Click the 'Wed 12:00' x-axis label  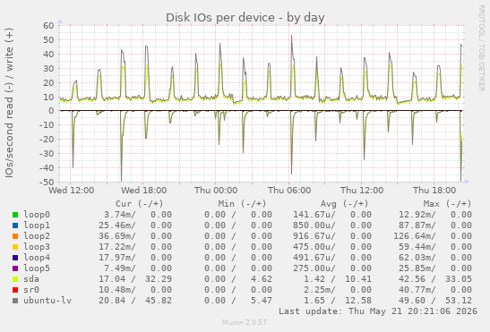[x=72, y=191]
